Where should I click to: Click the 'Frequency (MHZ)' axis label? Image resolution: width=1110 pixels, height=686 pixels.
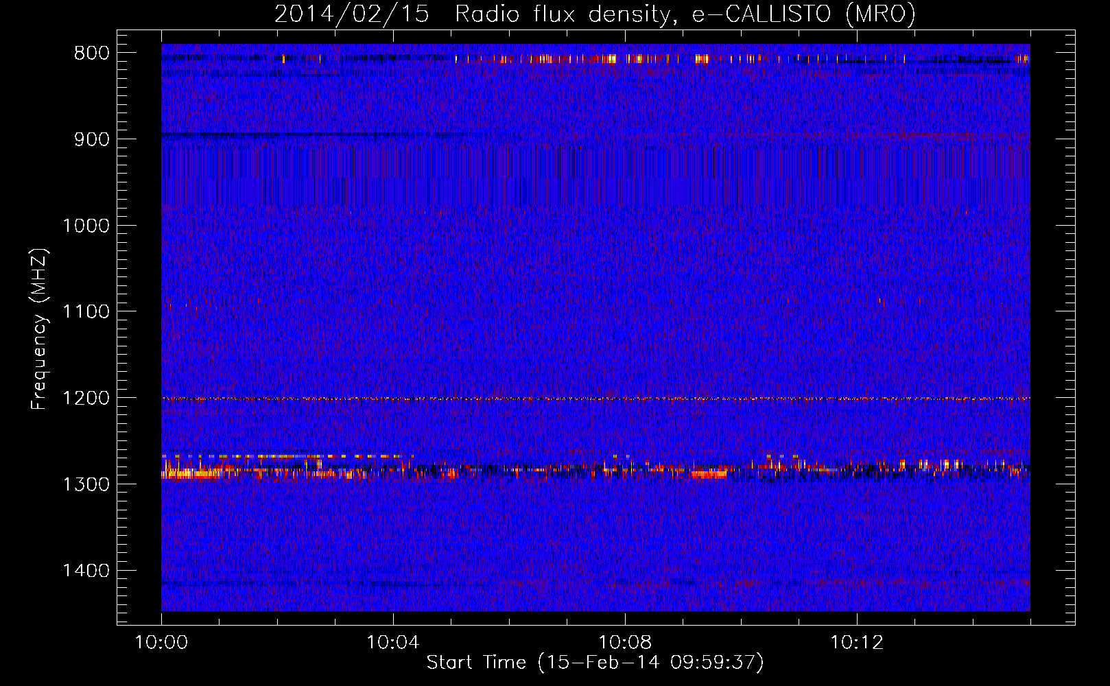point(39,329)
